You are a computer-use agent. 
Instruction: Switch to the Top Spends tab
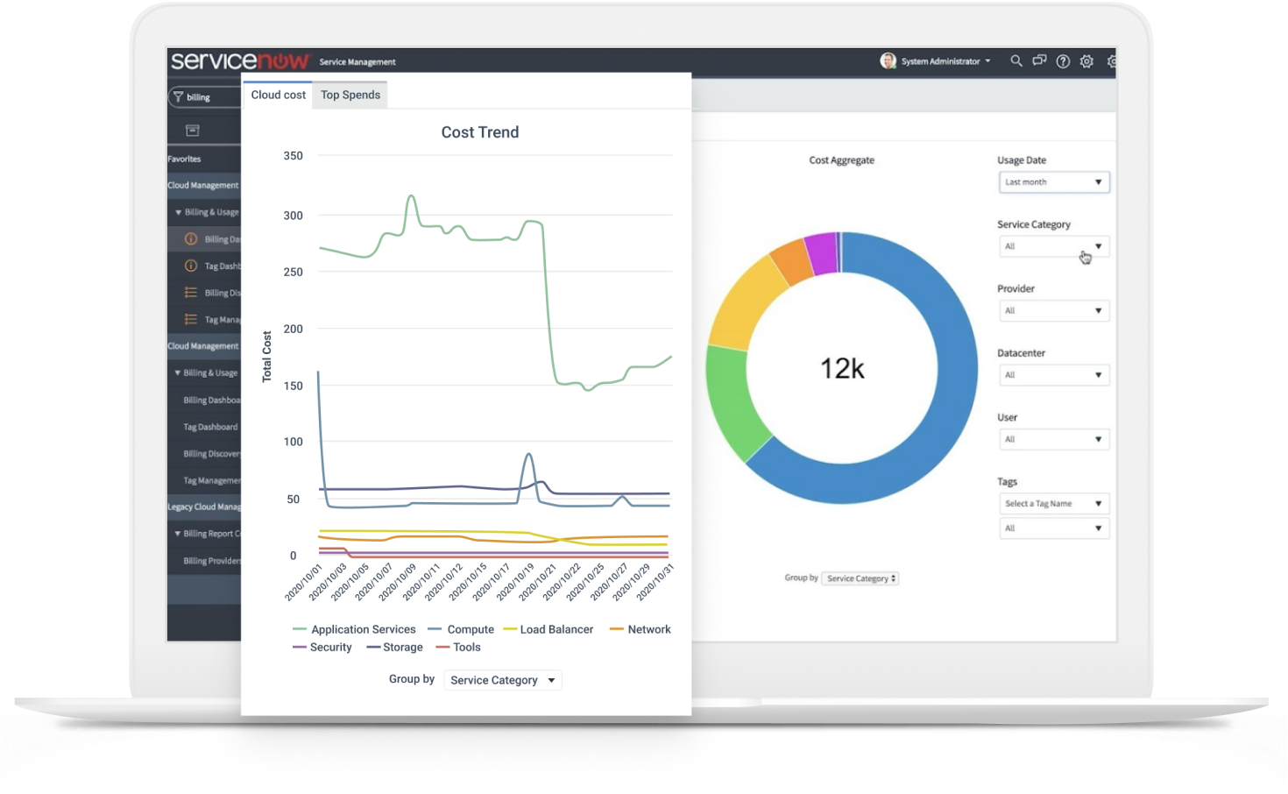tap(350, 95)
